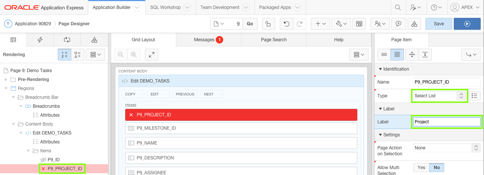Click Go to navigate to page
This screenshot has width=484, height=175.
click(250, 24)
